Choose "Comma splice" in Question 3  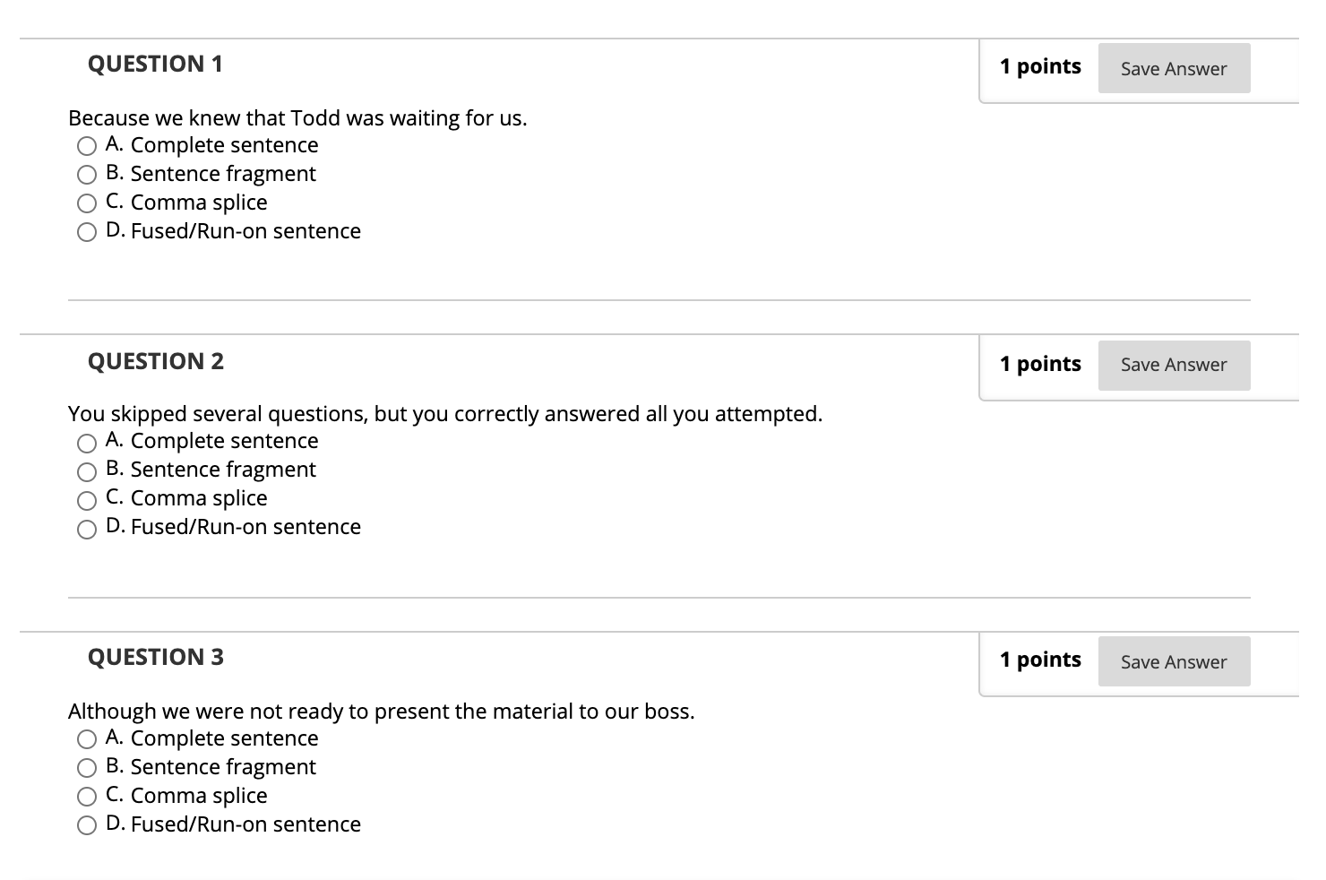[87, 797]
